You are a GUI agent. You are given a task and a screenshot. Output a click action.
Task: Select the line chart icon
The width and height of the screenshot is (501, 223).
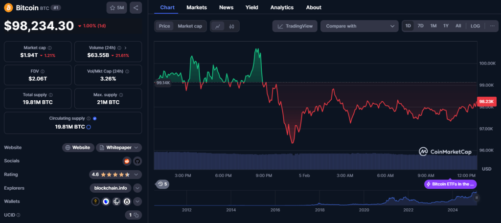coord(218,26)
